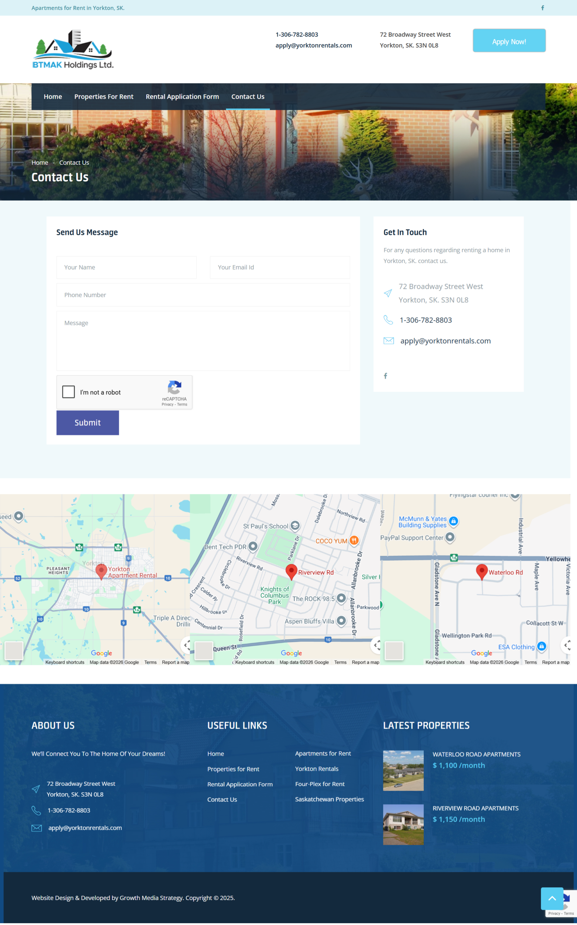Click the Message text area
This screenshot has height=925, width=577.
tap(203, 340)
